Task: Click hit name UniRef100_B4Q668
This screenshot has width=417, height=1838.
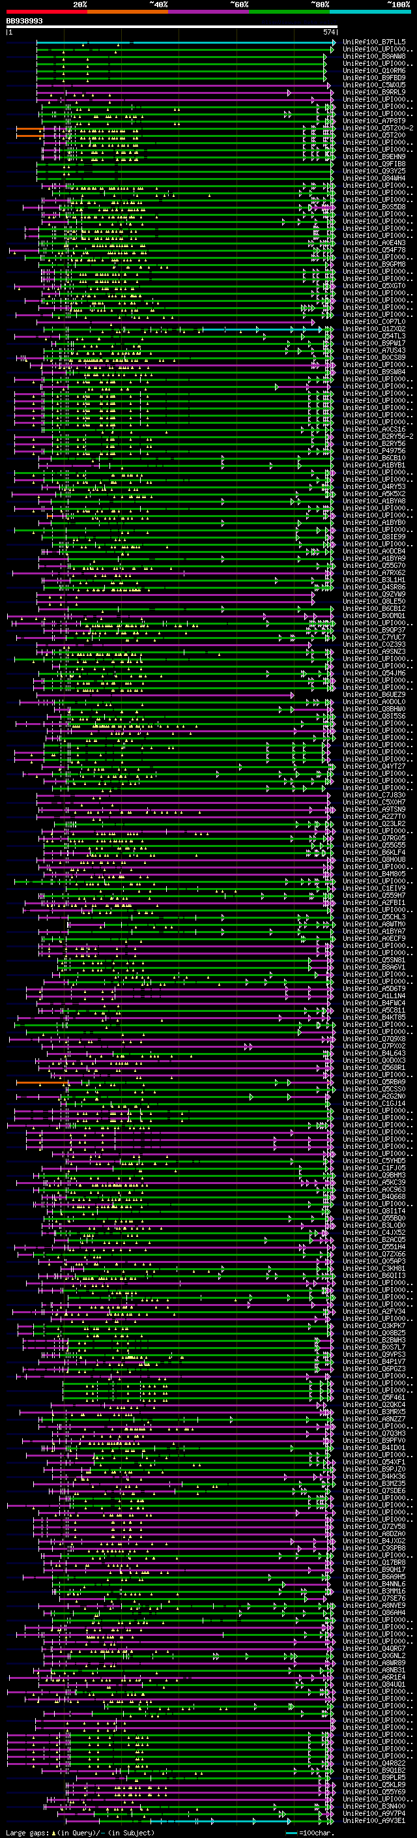Action: coord(374,1196)
